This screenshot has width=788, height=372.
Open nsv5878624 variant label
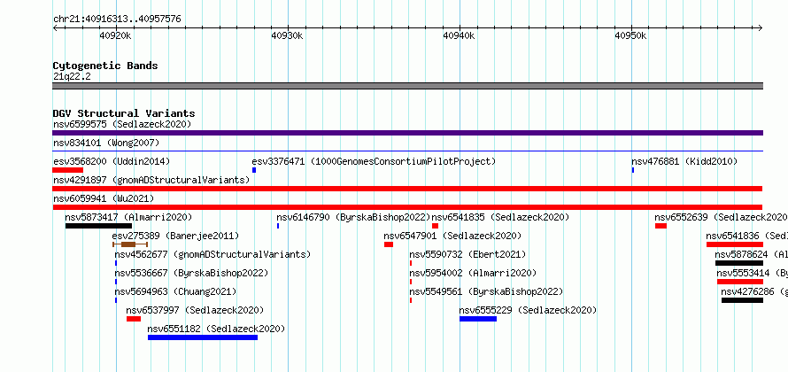pos(752,254)
